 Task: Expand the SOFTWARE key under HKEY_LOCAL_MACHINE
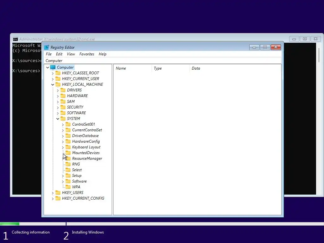click(58, 113)
